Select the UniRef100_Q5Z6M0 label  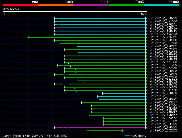tap(163, 68)
